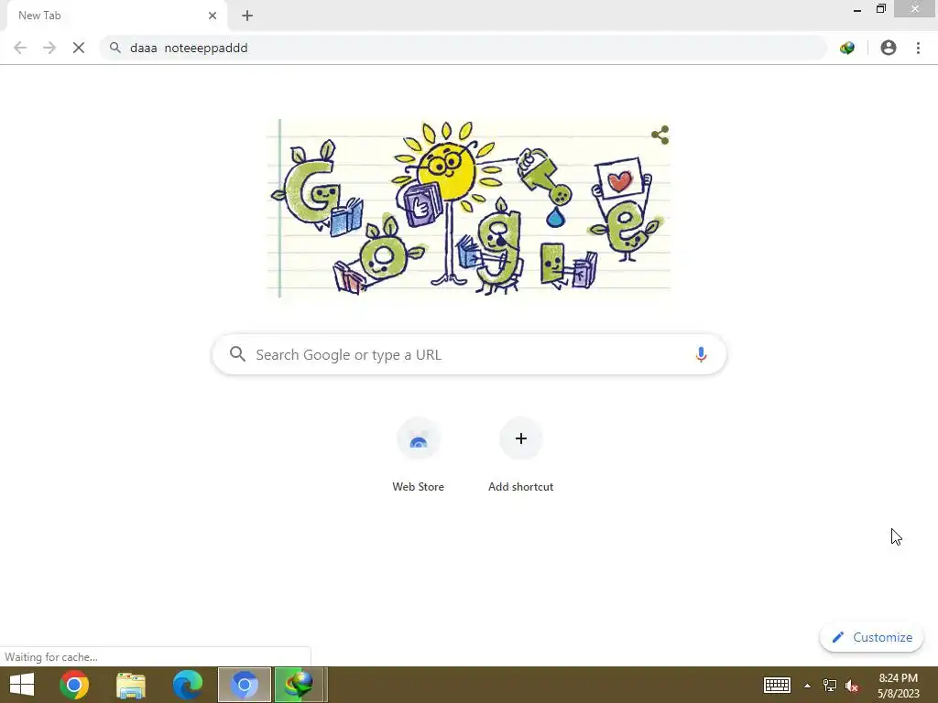
Task: Open File Explorer from the taskbar
Action: 131,685
